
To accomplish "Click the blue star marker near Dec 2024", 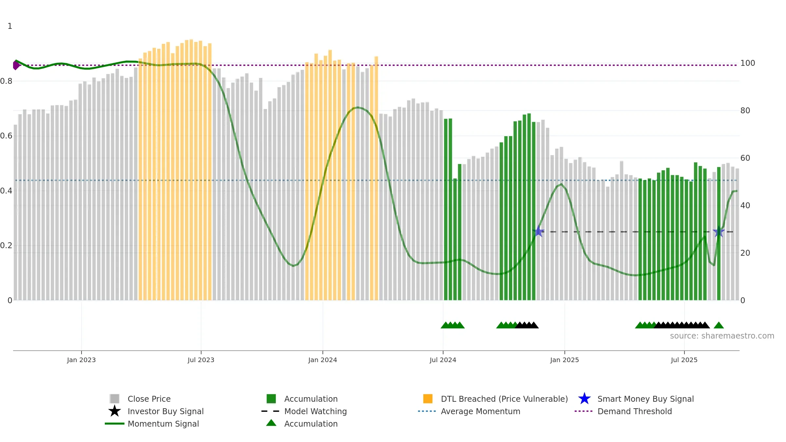I will tap(538, 231).
